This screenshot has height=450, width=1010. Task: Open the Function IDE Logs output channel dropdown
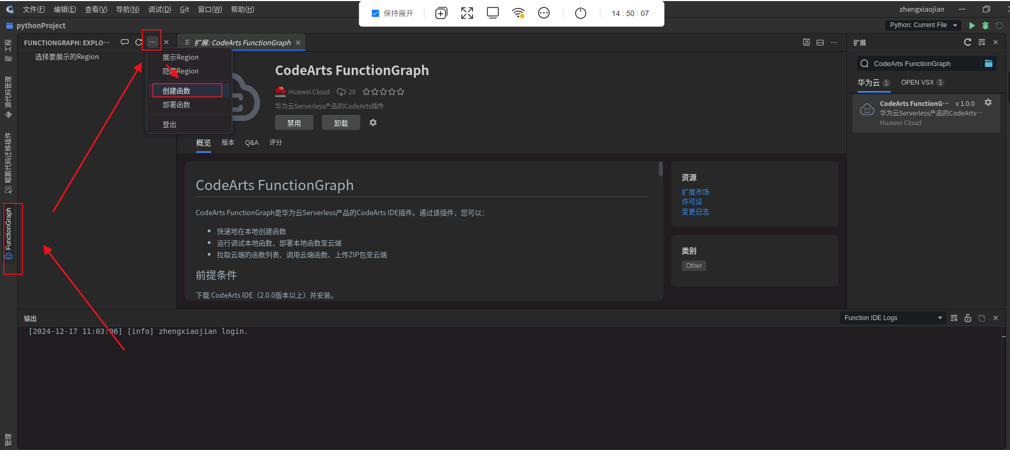point(893,318)
